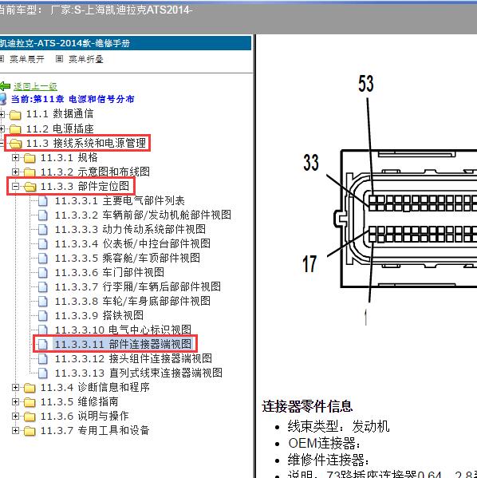The height and width of the screenshot is (478, 477).
Task: Click the 当前:第11章 电源和信号分布 heading
Action: (73, 99)
